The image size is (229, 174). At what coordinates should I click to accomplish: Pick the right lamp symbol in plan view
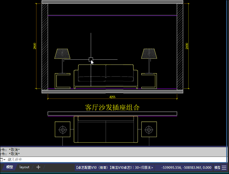[149, 130]
